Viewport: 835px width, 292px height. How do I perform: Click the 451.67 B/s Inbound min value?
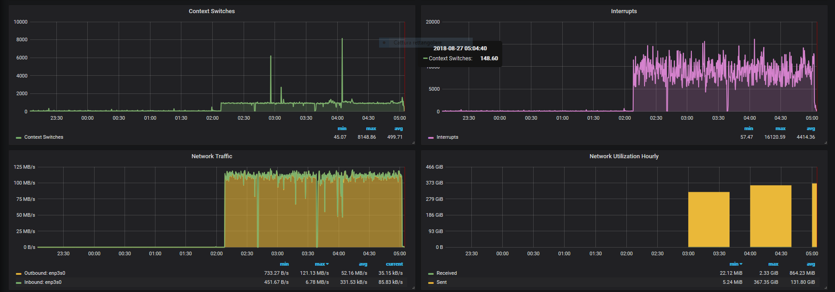point(276,282)
